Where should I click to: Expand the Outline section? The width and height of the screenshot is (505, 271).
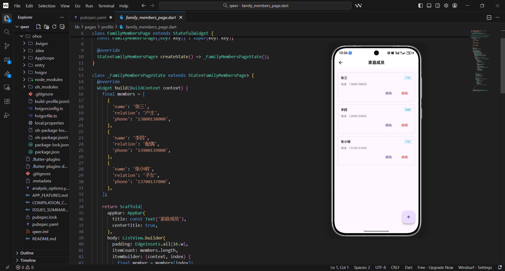click(x=42, y=253)
